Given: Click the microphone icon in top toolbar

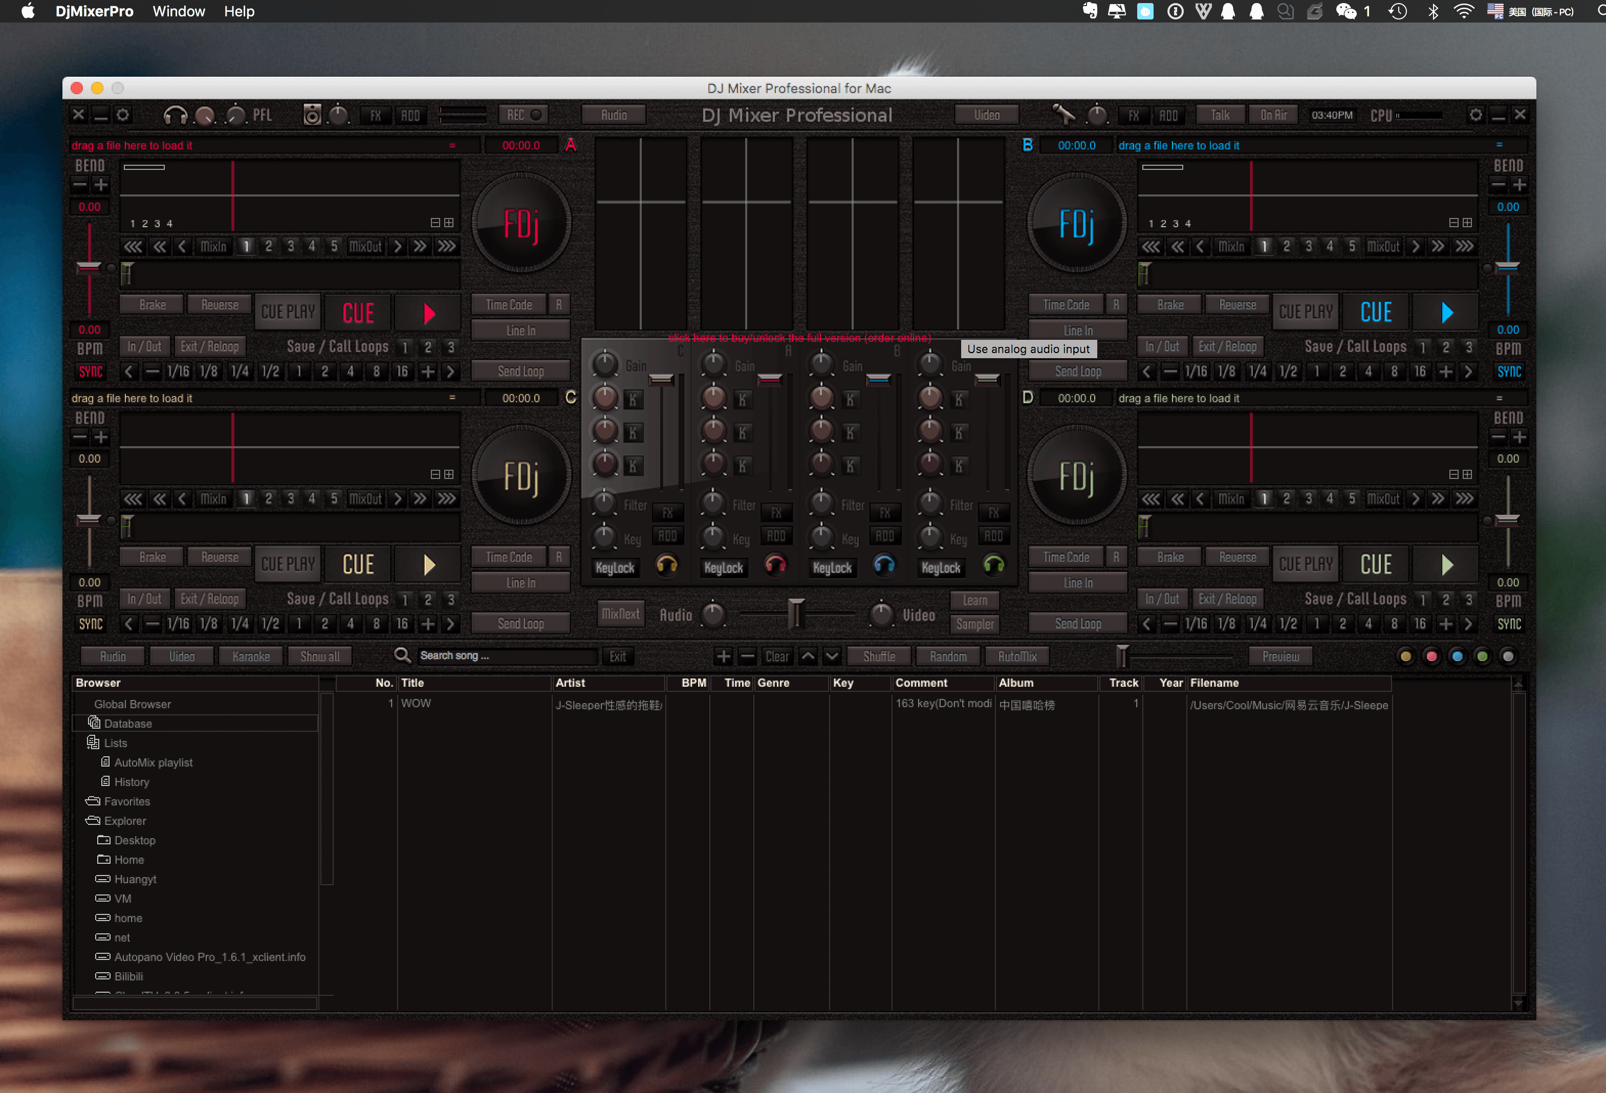Looking at the screenshot, I should click(1063, 115).
